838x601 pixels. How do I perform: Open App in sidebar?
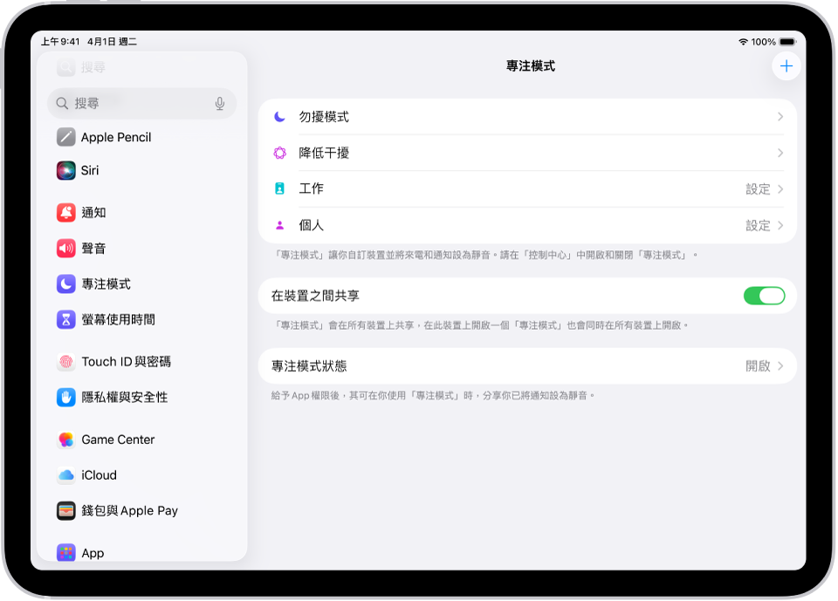click(x=142, y=553)
